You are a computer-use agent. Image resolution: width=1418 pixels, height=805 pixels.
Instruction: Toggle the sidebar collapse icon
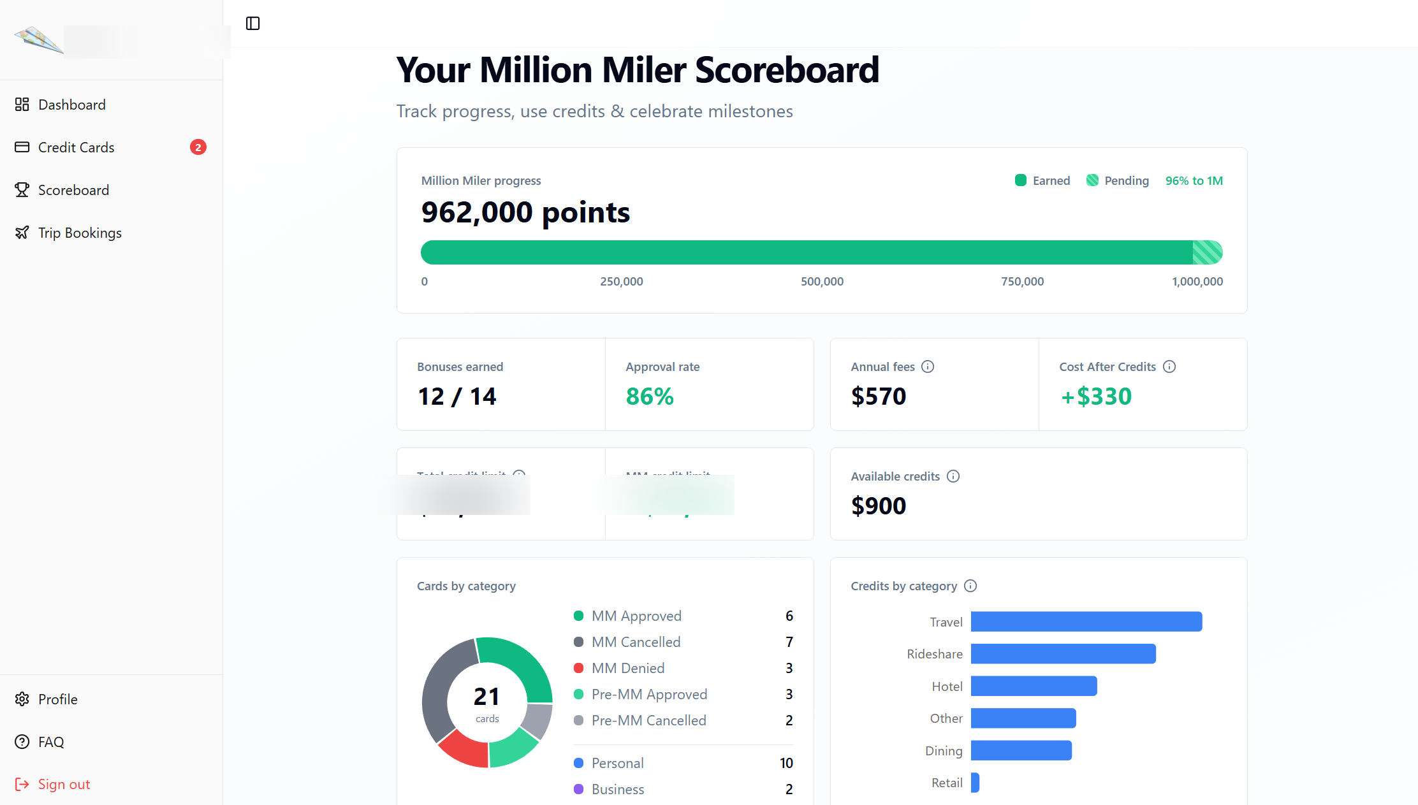click(252, 24)
